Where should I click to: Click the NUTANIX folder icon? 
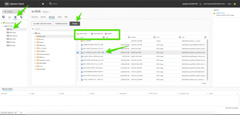[x=37, y=51]
